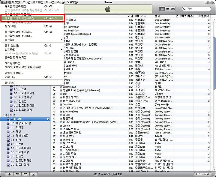Sort by 앨범 column header
Screen dimensions: 216x177
point(164,16)
